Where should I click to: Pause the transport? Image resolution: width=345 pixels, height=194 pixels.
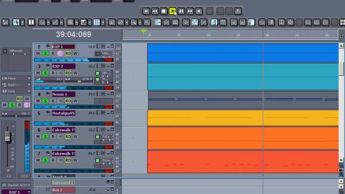(181, 11)
